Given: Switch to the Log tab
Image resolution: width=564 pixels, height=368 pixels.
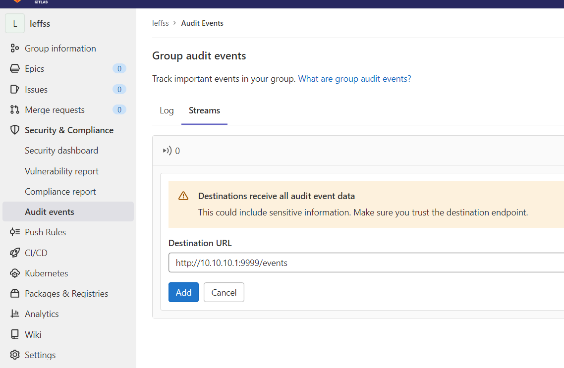Looking at the screenshot, I should (x=167, y=110).
